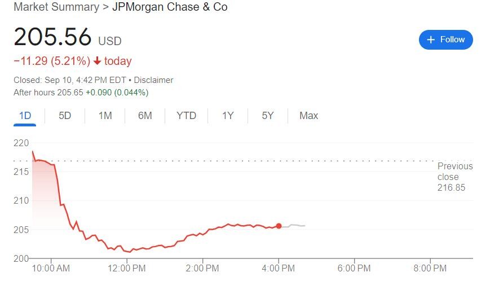Select the 1M chart range
490x281 pixels.
[x=105, y=116]
